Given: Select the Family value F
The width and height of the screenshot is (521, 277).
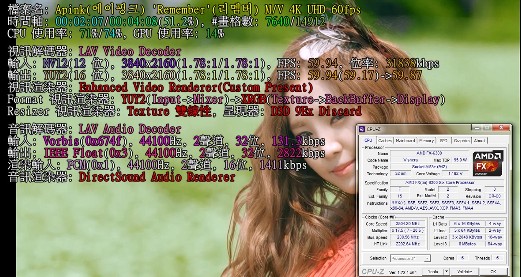Looking at the screenshot, I should click(x=400, y=189).
